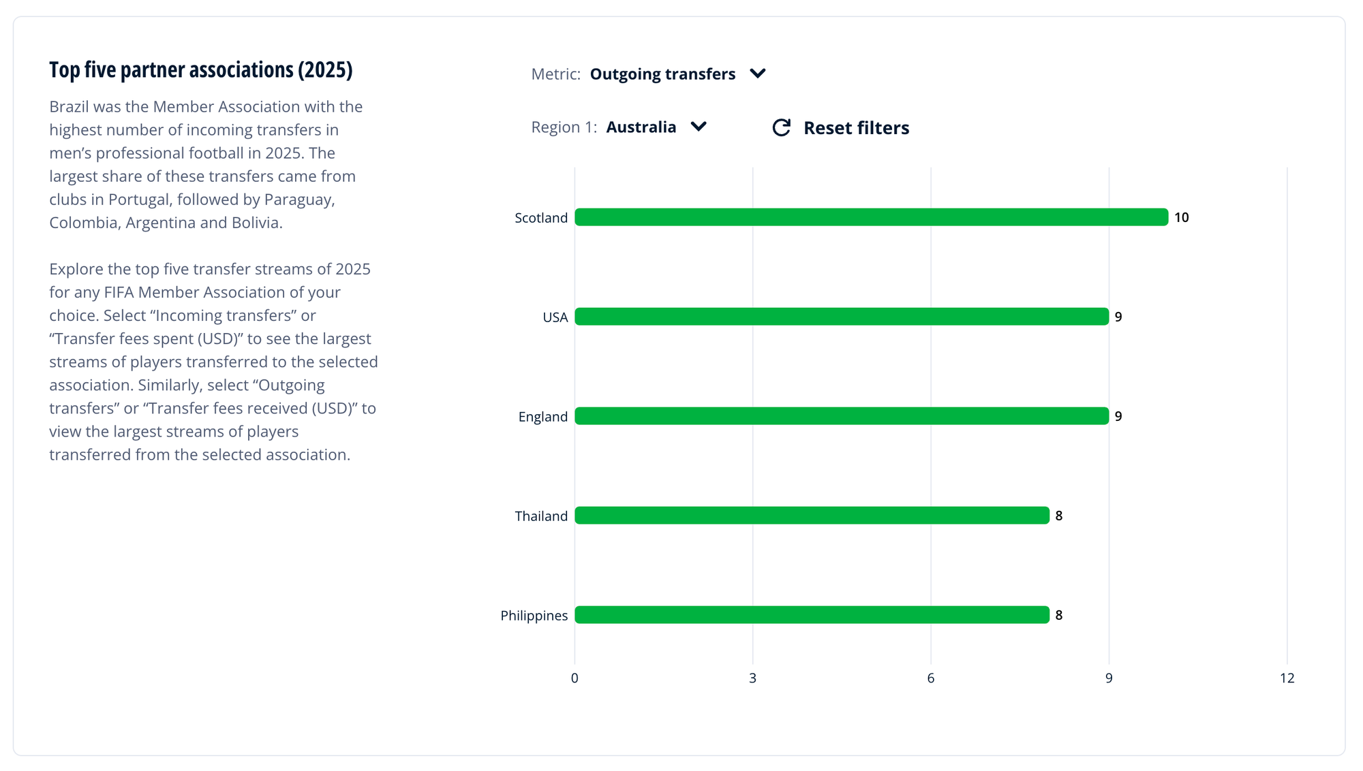This screenshot has width=1363, height=771.
Task: Click the Philippines axis label
Action: click(534, 616)
